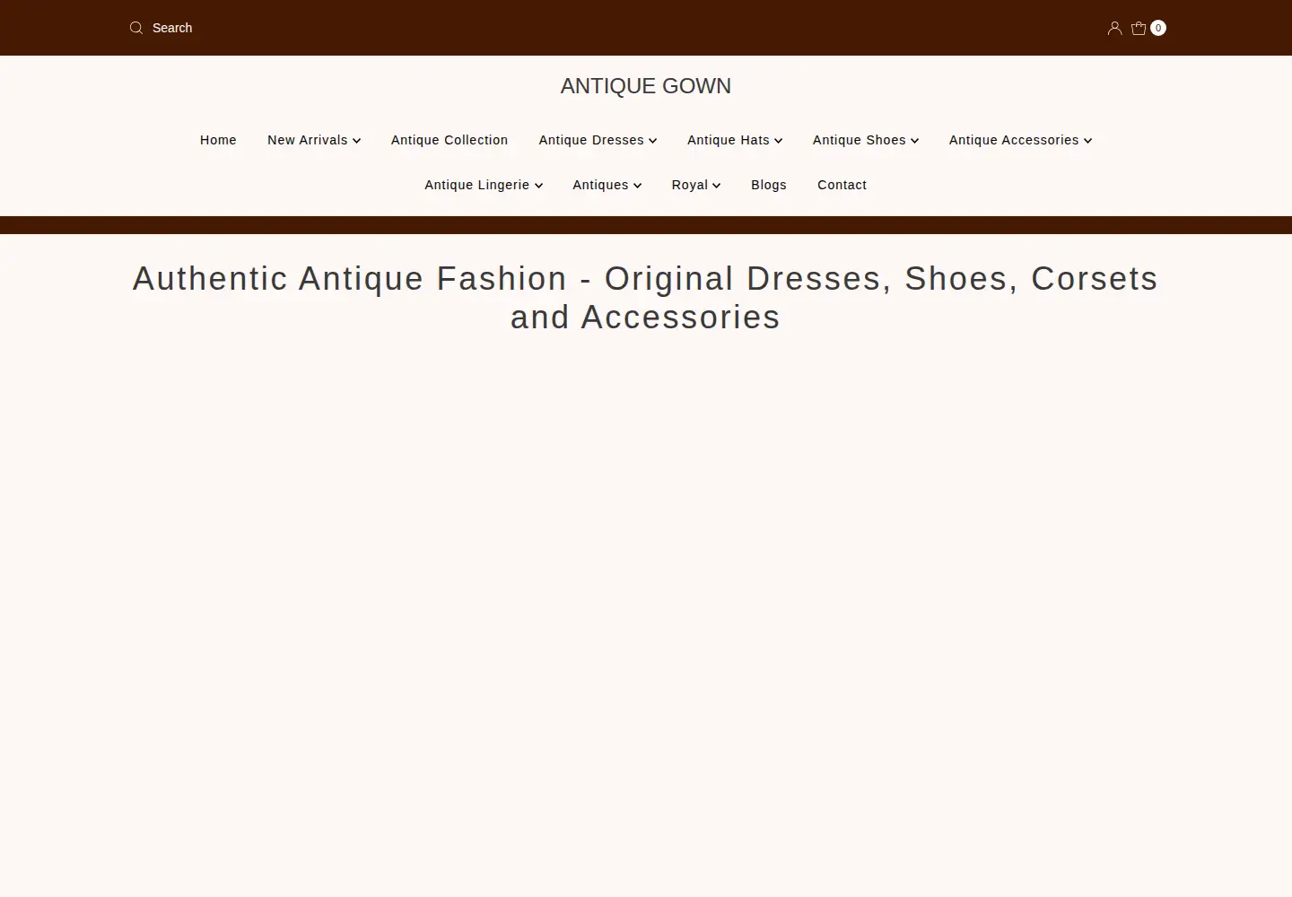Open the Home menu item

218,140
